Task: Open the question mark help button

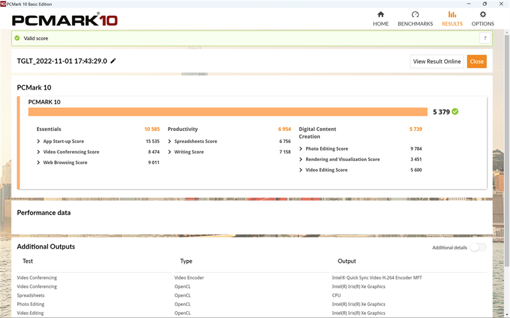Action: click(485, 38)
